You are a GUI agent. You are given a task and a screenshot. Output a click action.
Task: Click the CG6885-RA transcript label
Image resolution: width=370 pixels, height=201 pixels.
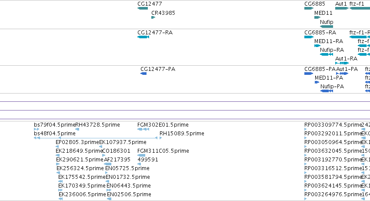pyautogui.click(x=320, y=32)
